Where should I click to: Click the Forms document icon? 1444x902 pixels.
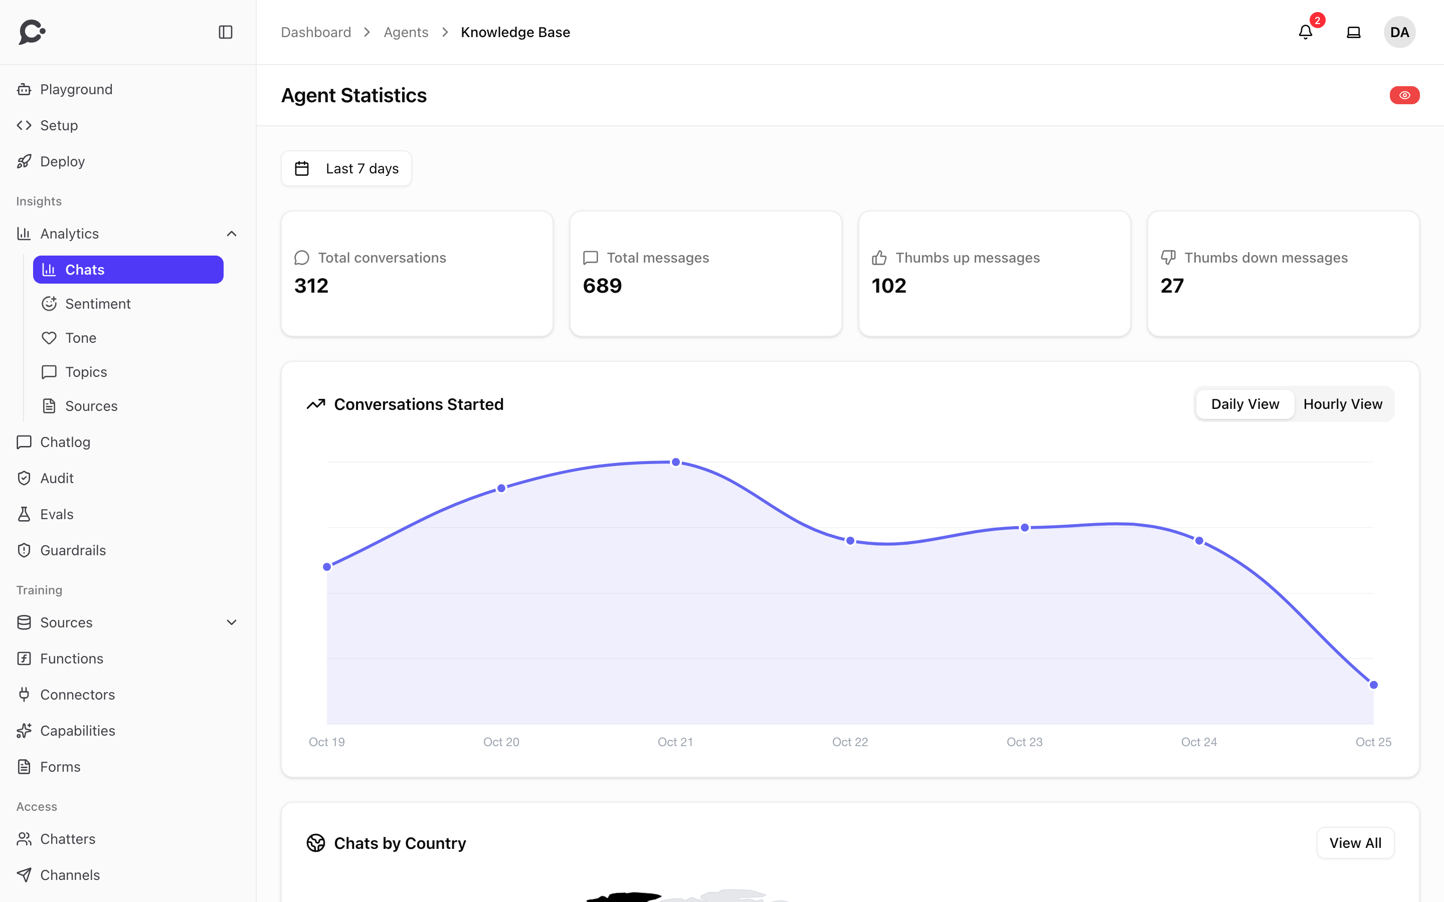pyautogui.click(x=24, y=767)
